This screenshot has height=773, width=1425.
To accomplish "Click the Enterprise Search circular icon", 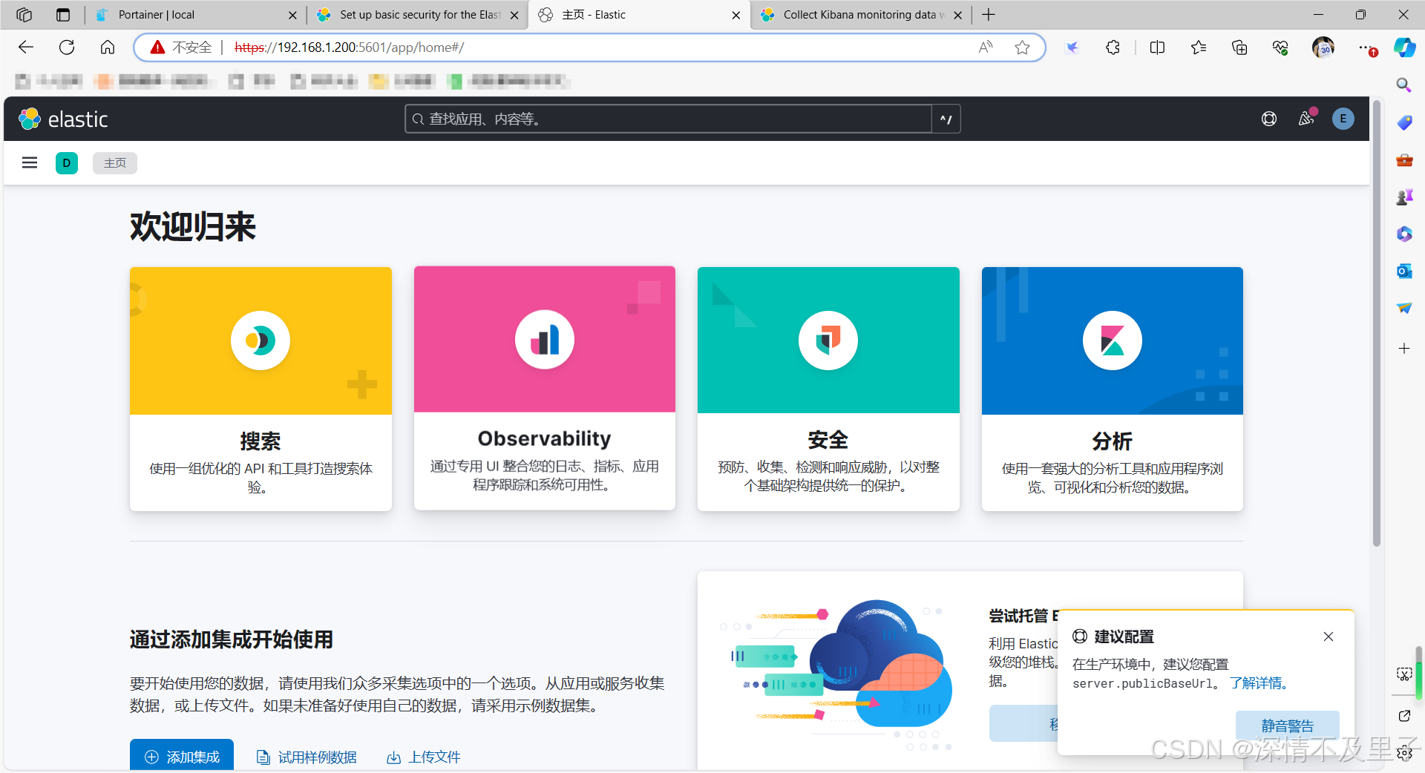I will (261, 341).
